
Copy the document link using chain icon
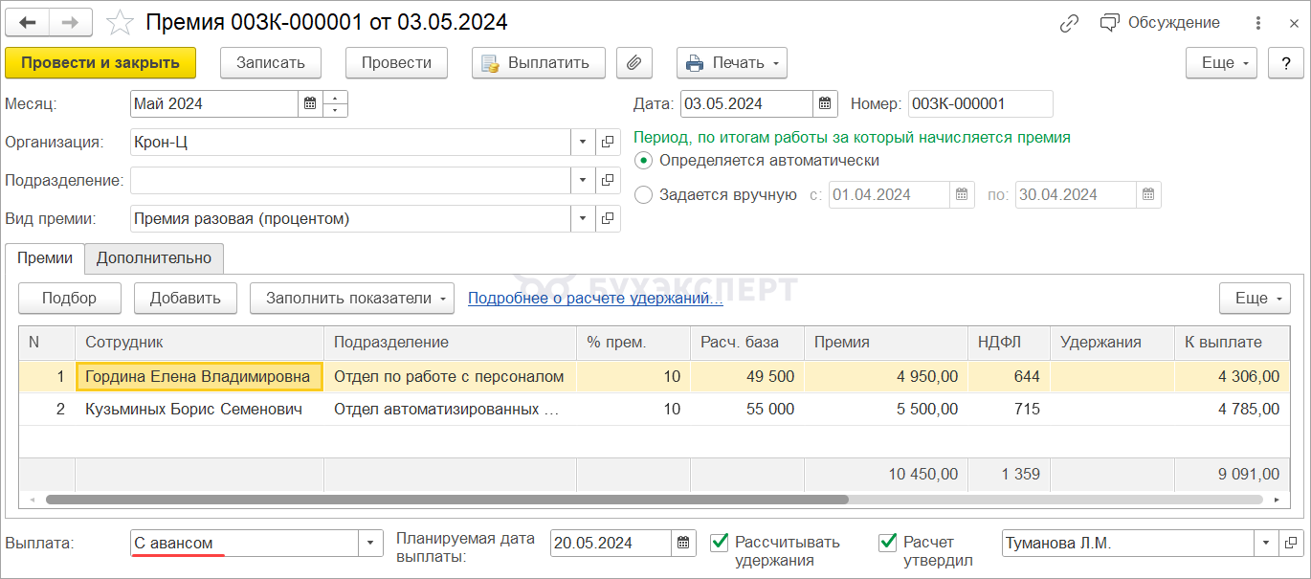[x=1069, y=23]
